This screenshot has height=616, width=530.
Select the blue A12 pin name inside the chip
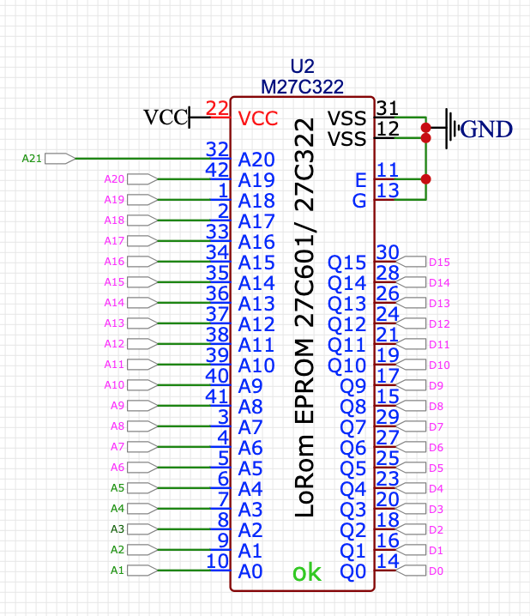click(256, 324)
